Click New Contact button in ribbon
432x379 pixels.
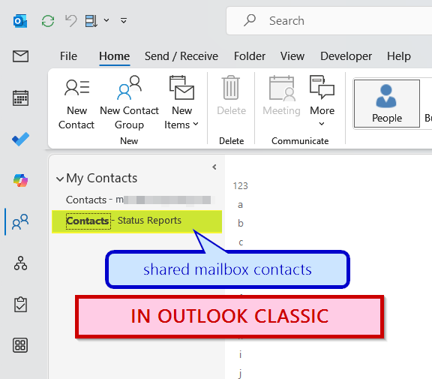click(x=76, y=103)
